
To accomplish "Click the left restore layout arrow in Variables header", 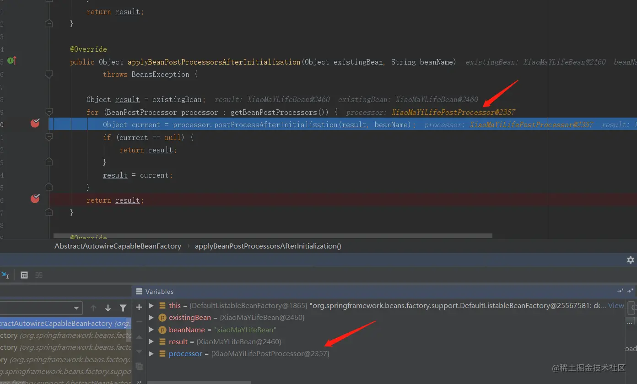I will (x=620, y=291).
